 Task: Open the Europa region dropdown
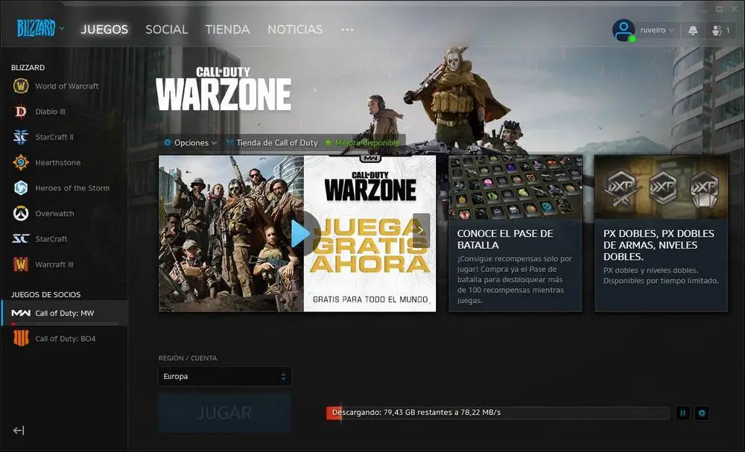tap(224, 376)
